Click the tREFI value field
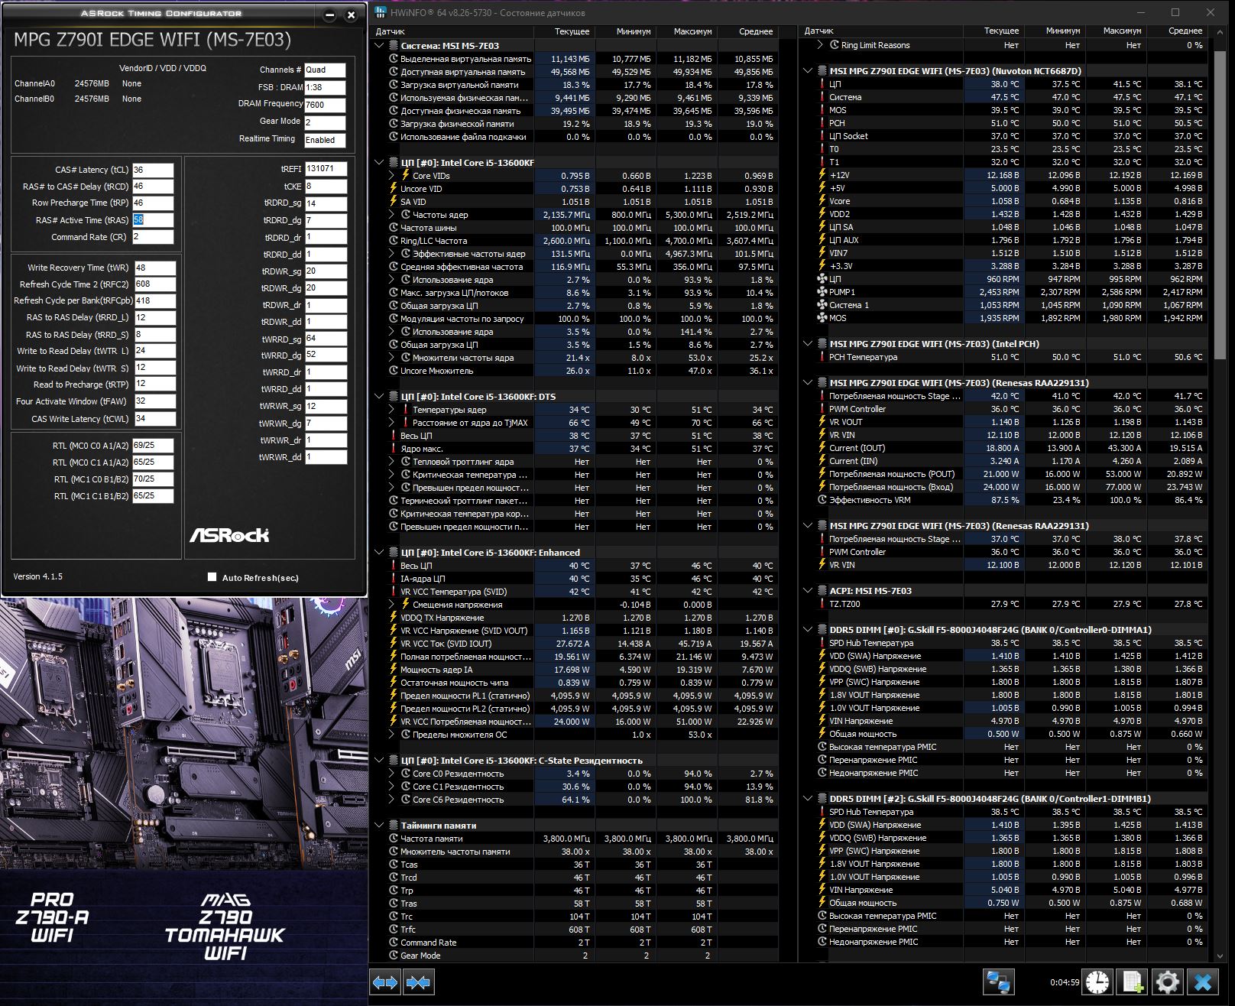 [x=326, y=169]
